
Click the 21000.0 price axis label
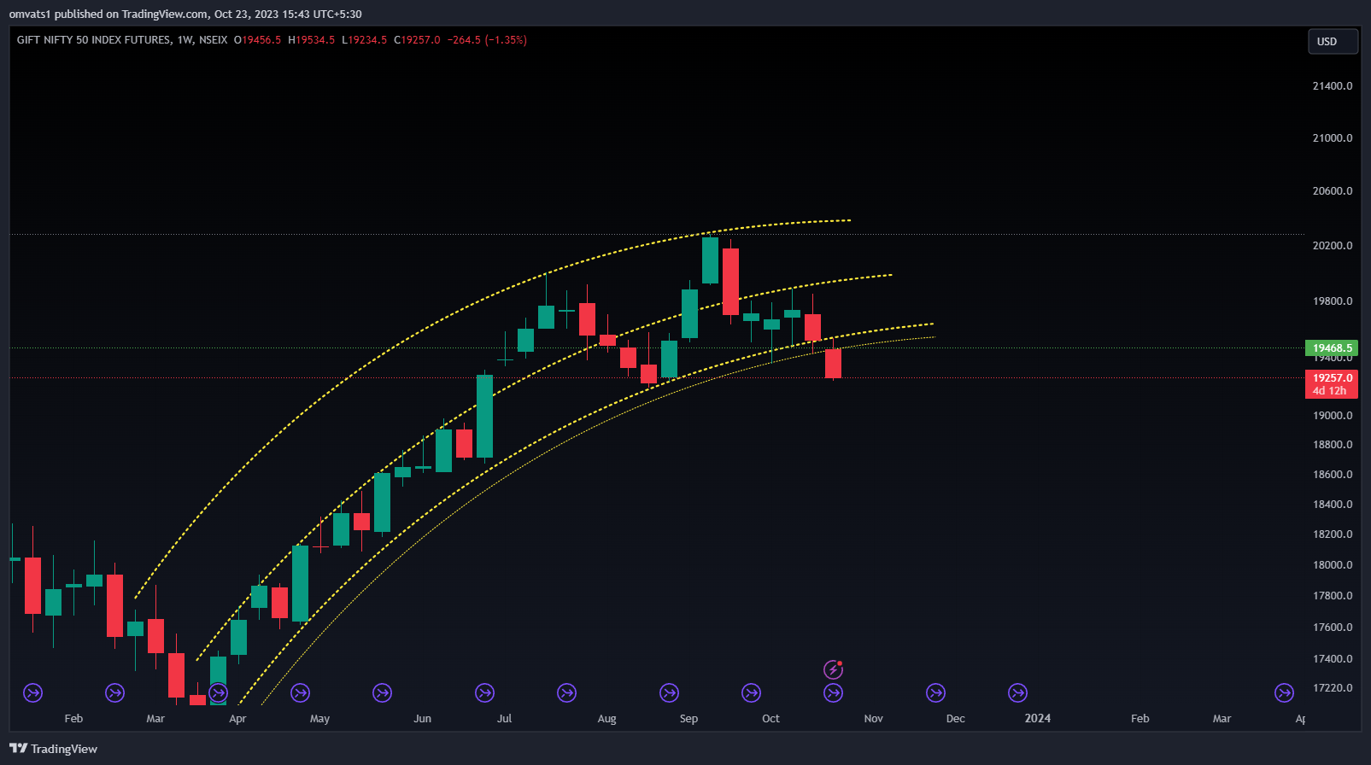(x=1333, y=138)
